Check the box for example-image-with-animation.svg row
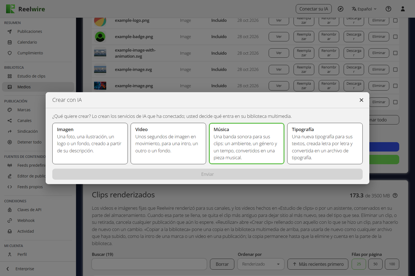This screenshot has width=415, height=276. (x=395, y=53)
